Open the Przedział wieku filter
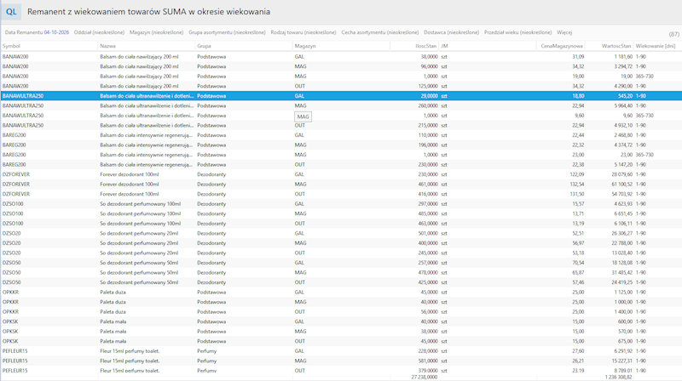Image resolution: width=682 pixels, height=381 pixels. point(517,32)
